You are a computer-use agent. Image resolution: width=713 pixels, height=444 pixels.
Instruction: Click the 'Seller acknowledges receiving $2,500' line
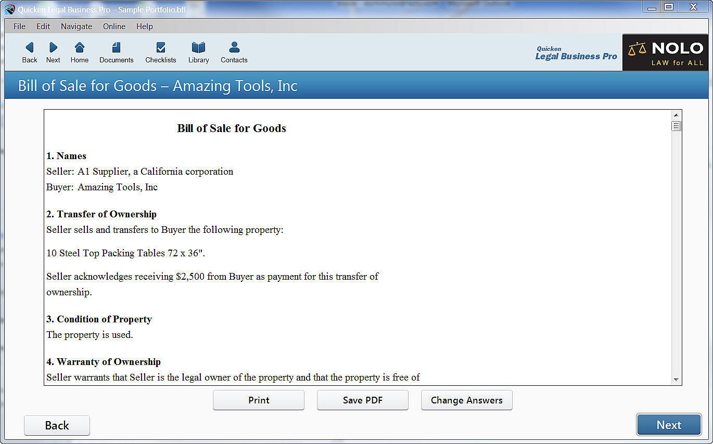[212, 284]
